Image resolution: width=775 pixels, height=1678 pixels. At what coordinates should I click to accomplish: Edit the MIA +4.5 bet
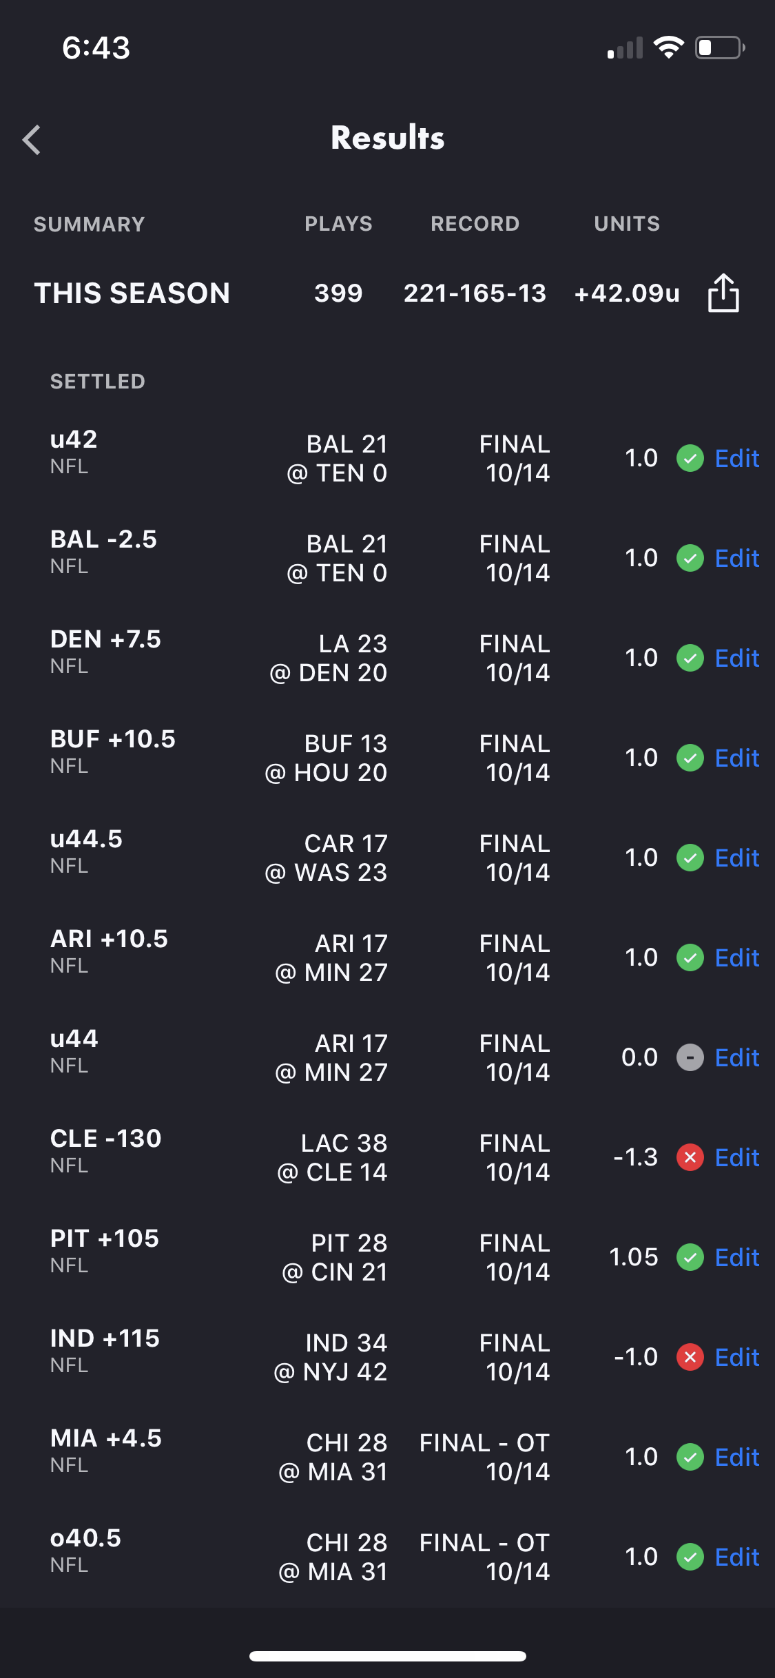(736, 1457)
